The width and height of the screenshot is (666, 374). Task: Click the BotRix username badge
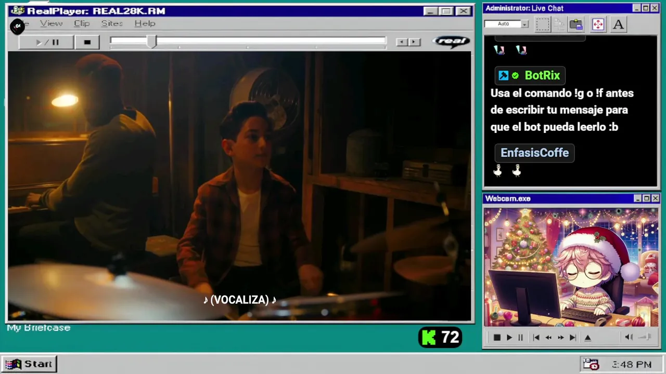coord(530,75)
